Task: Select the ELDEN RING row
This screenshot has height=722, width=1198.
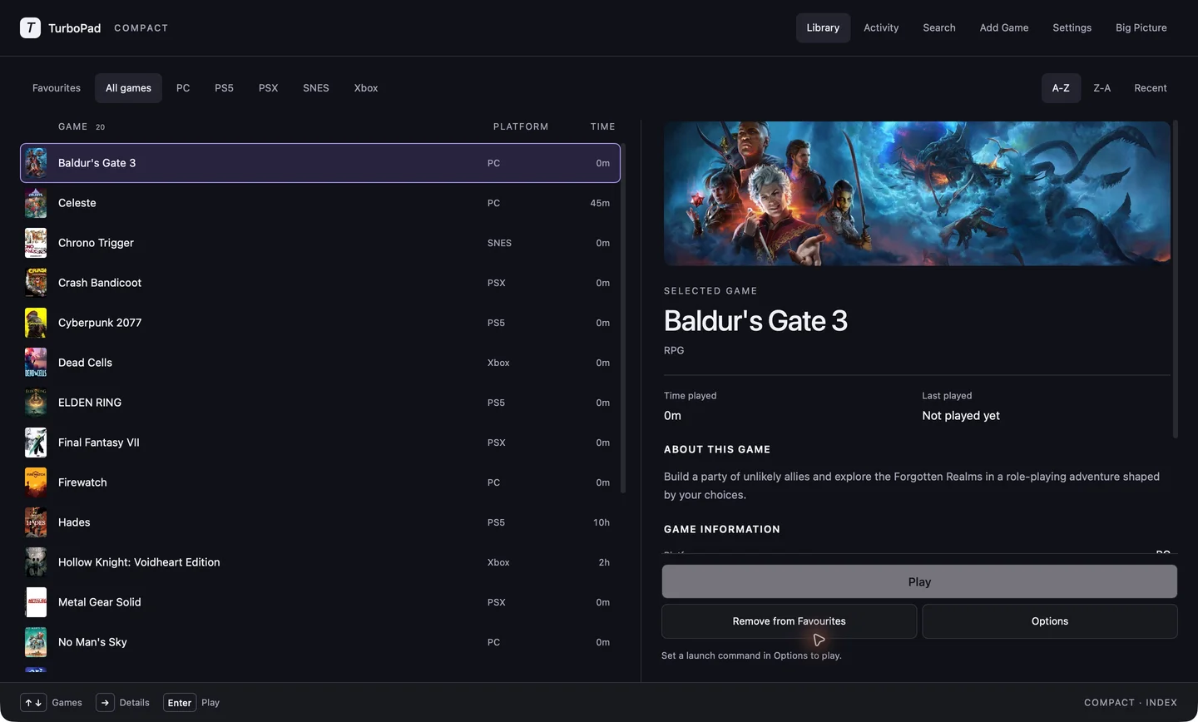Action: click(x=320, y=403)
